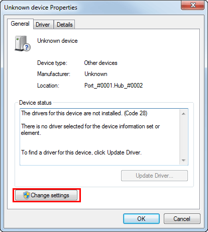Click the Port_#0001.Hub_#0002 location value
Viewport: 208px width, 232px height.
(x=114, y=86)
